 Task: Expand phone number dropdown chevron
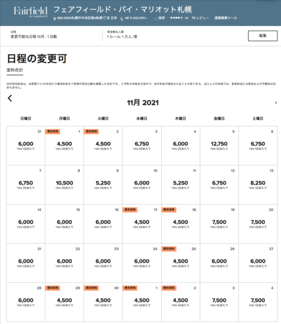146,18
